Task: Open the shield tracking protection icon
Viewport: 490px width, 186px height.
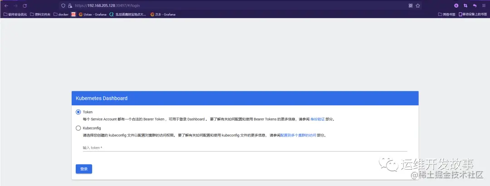Action: click(63, 5)
